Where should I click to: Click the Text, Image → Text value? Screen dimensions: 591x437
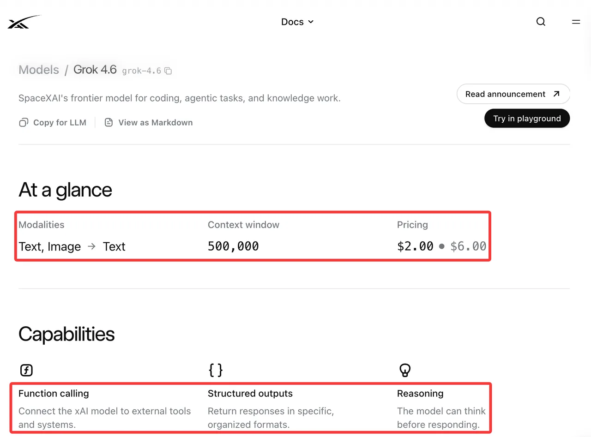72,247
